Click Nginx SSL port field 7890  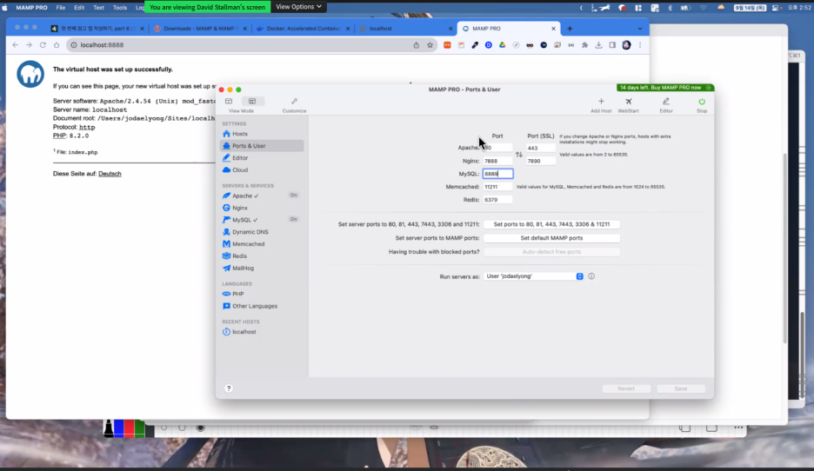click(540, 161)
